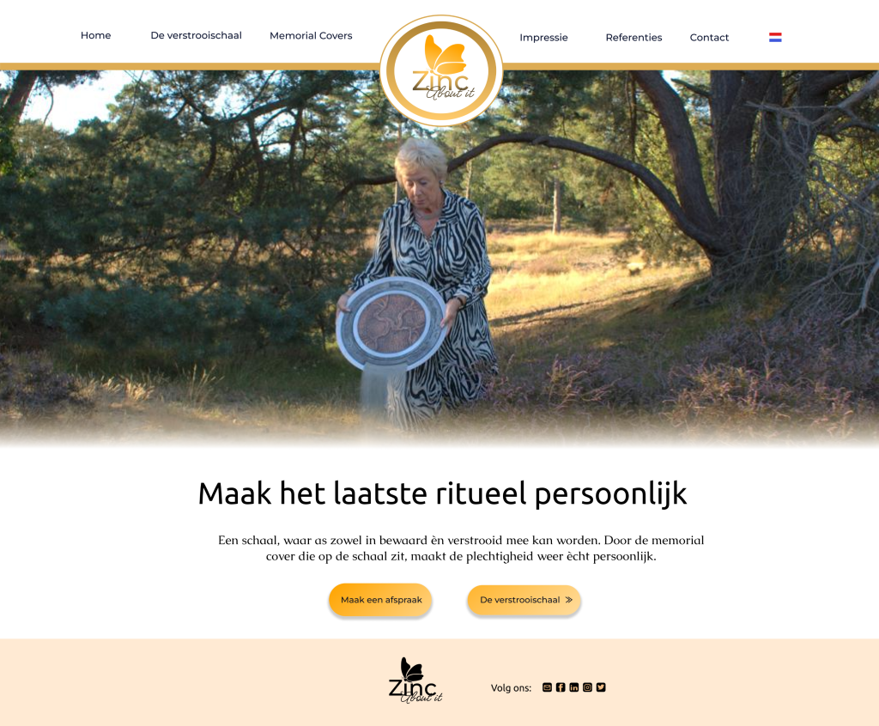
Task: Open the Instagram social icon
Action: (x=587, y=687)
